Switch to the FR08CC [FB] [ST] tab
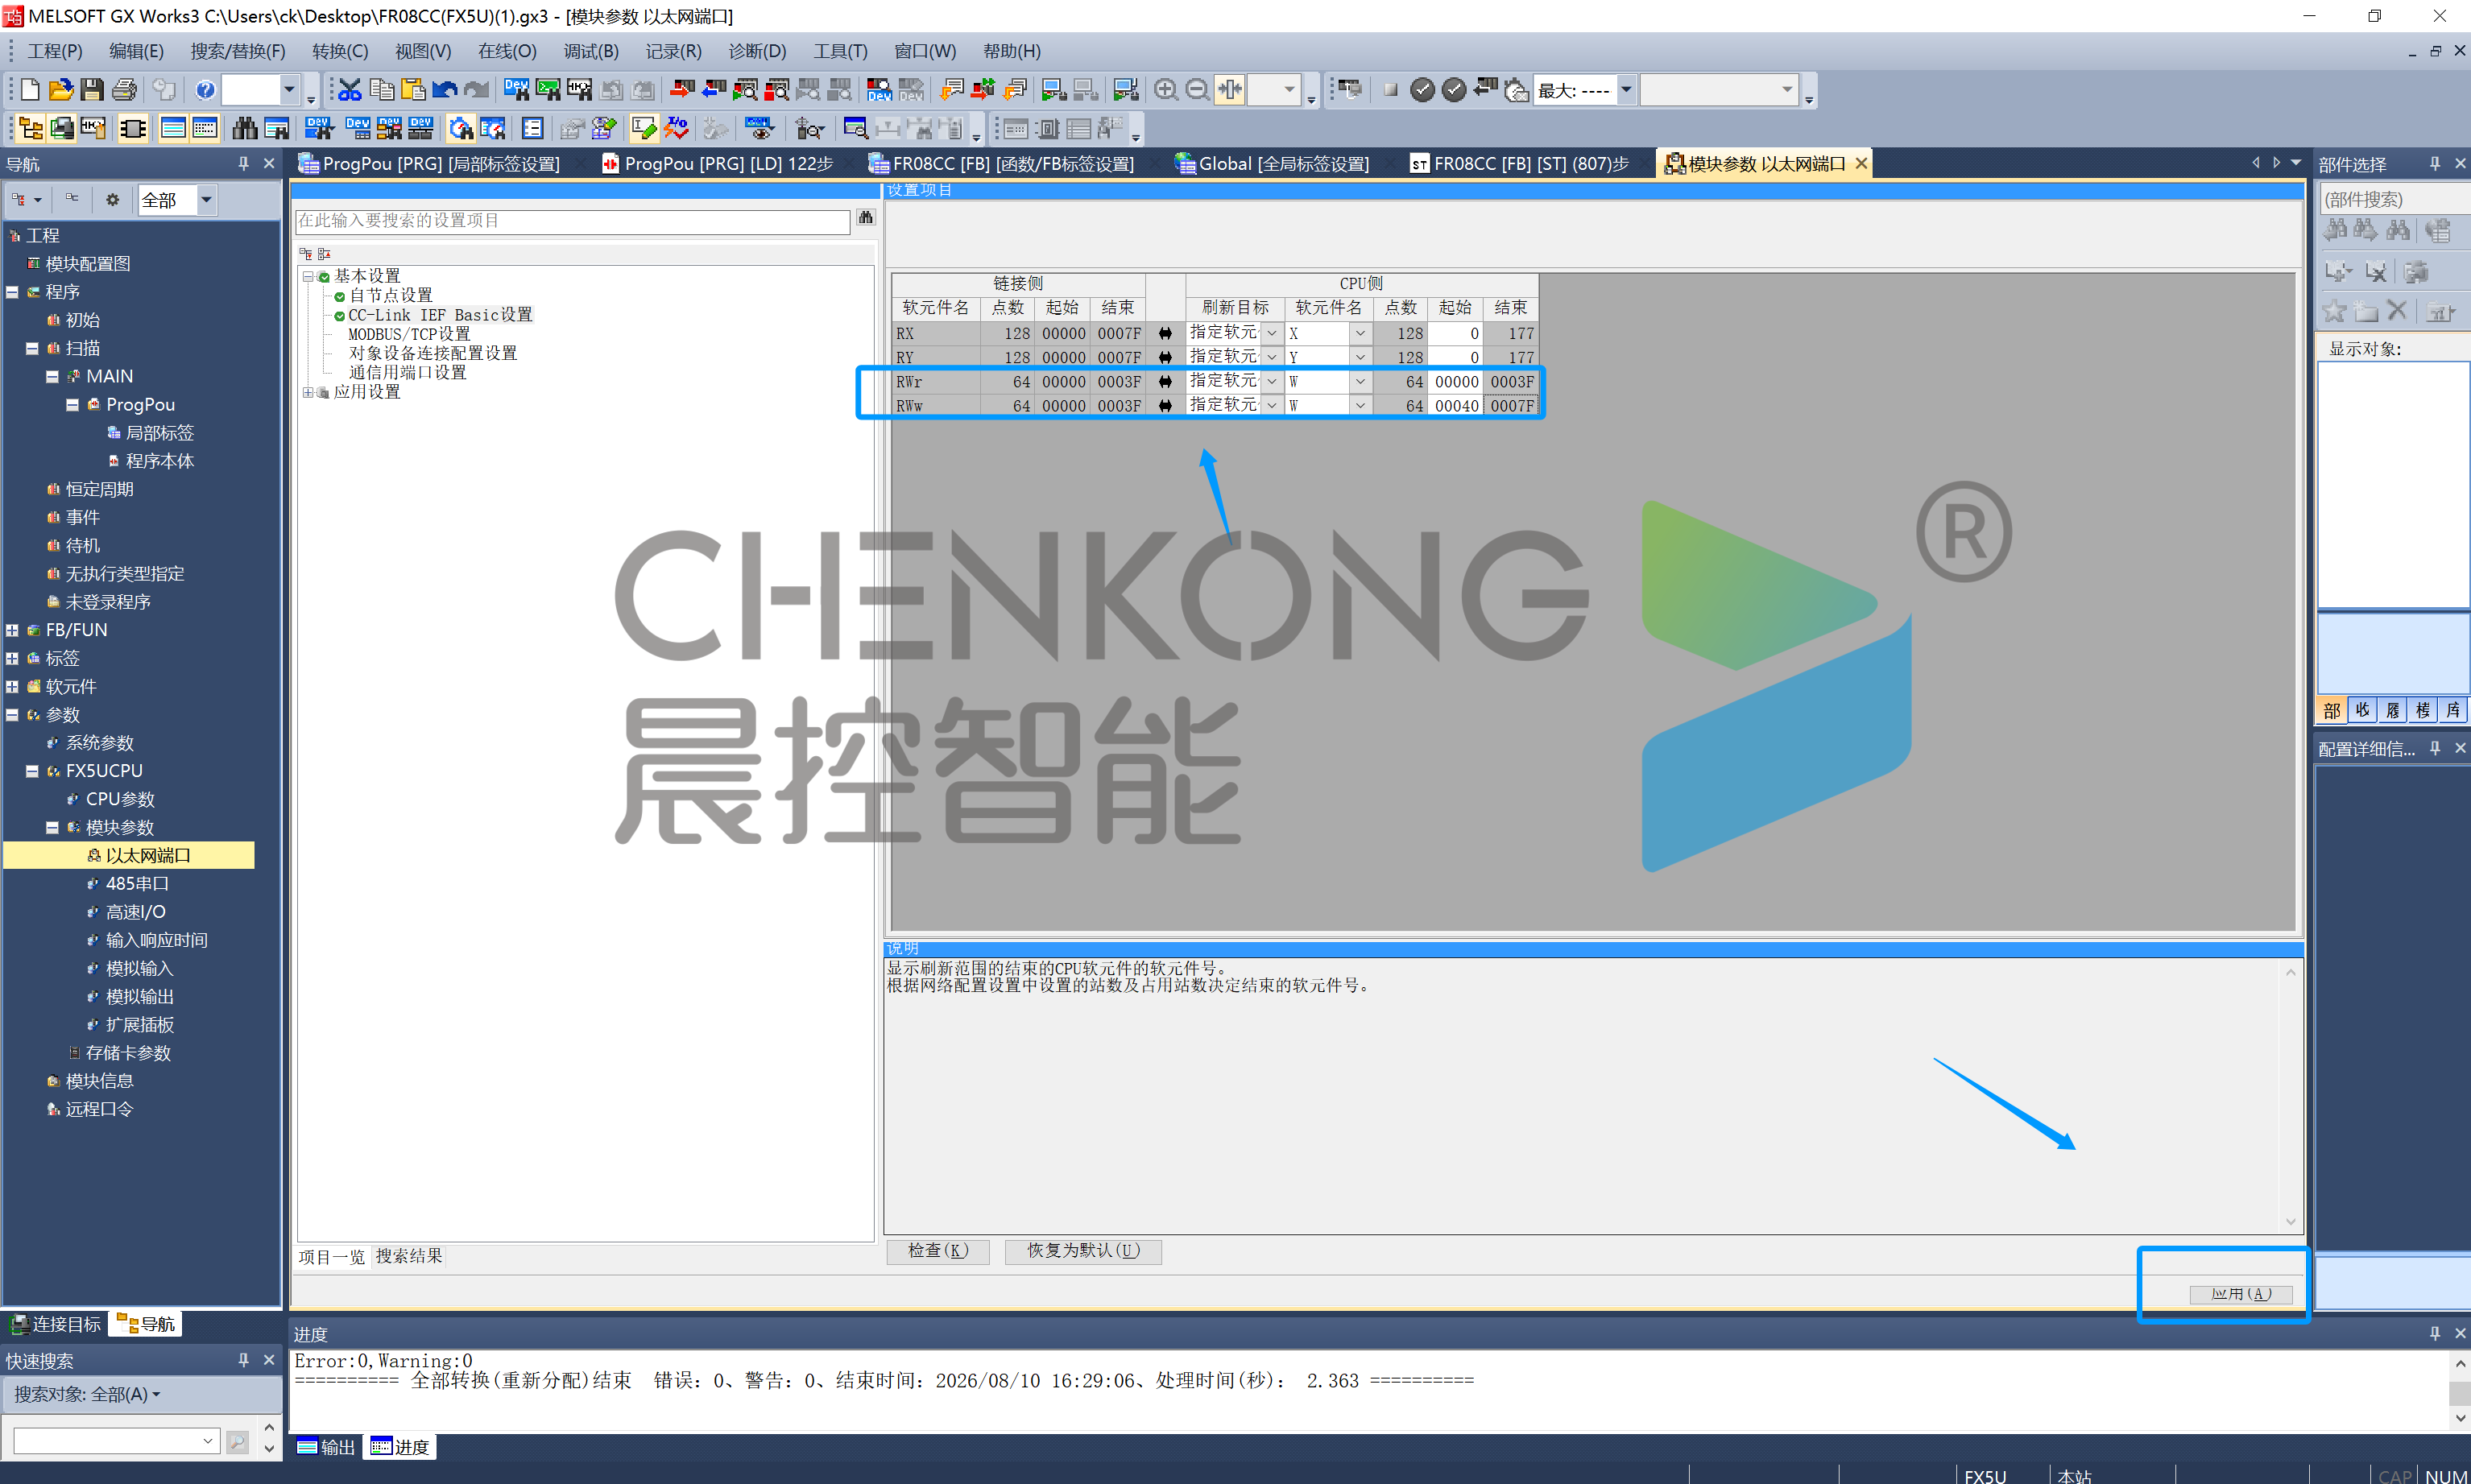This screenshot has height=1484, width=2471. 1520,163
